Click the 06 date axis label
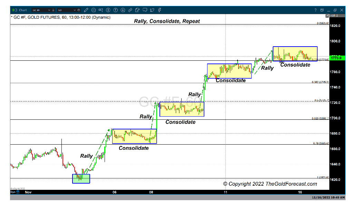This screenshot has height=205, width=349. pos(114,192)
